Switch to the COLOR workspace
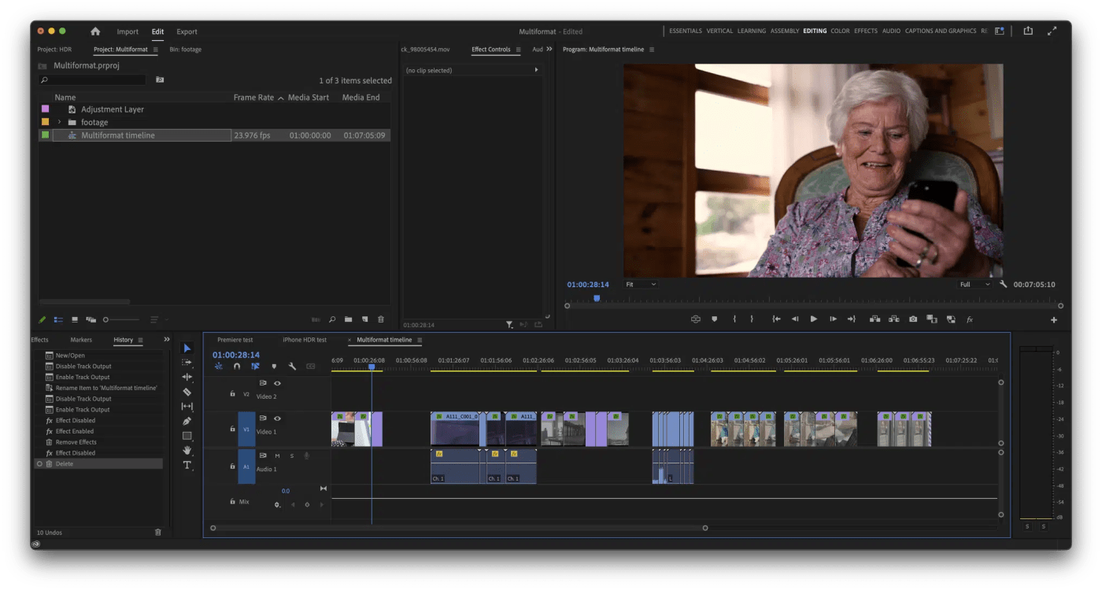 click(840, 31)
